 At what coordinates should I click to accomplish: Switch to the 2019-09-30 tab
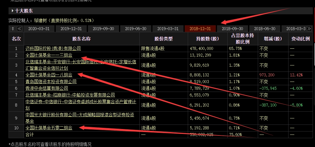click(x=103, y=29)
